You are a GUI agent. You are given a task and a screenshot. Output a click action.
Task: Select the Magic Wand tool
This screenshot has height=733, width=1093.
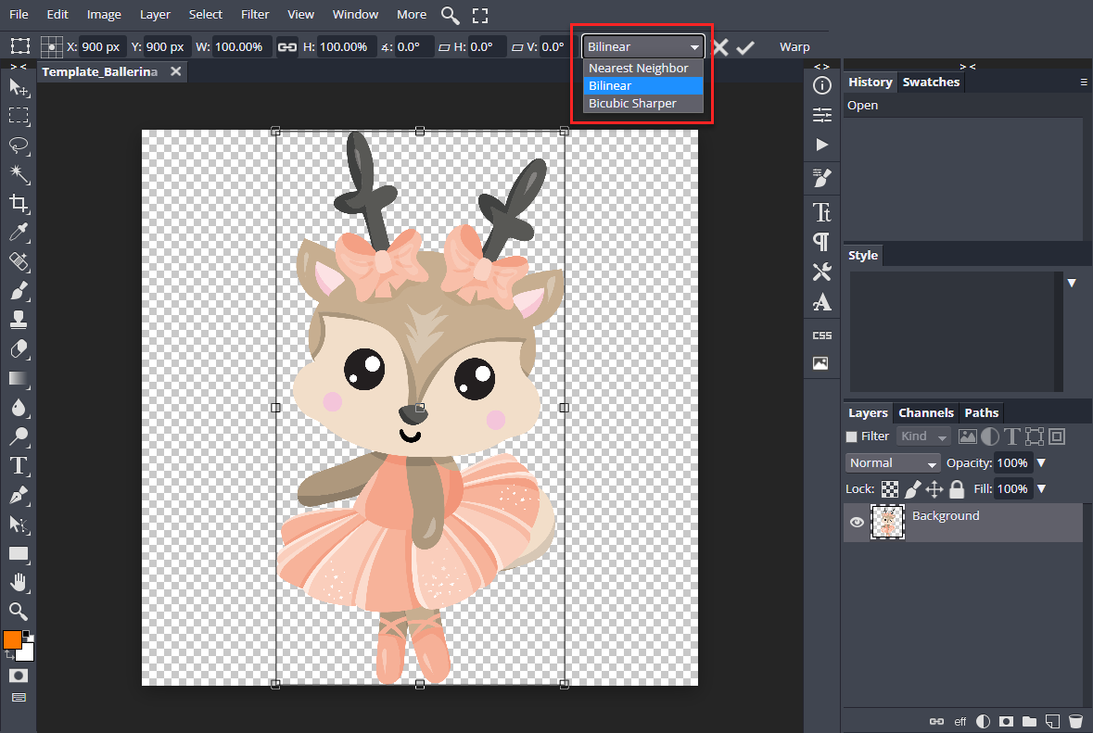tap(19, 174)
